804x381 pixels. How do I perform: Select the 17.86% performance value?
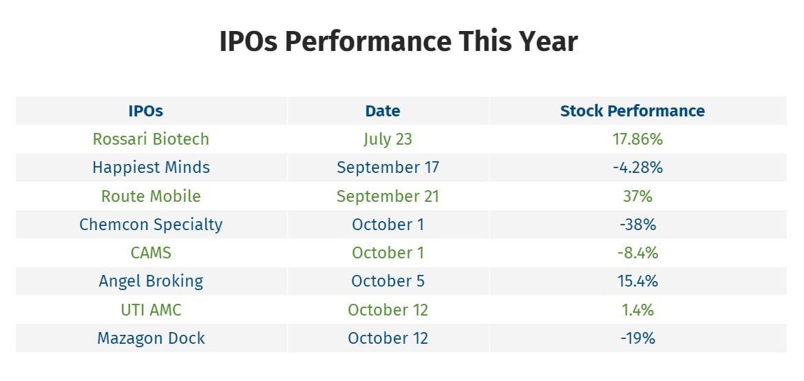coord(637,139)
